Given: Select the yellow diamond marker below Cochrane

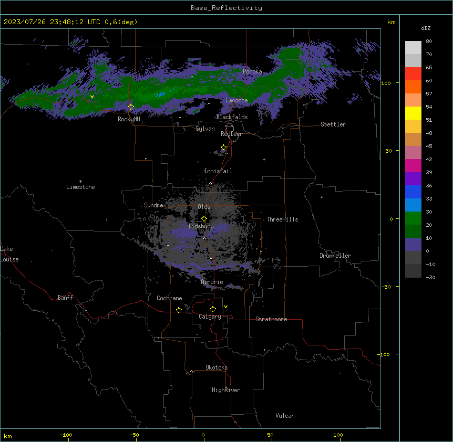Looking at the screenshot, I should pyautogui.click(x=179, y=310).
